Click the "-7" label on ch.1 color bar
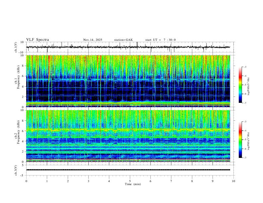Viewport: 263px width, 203px height. (x=245, y=103)
